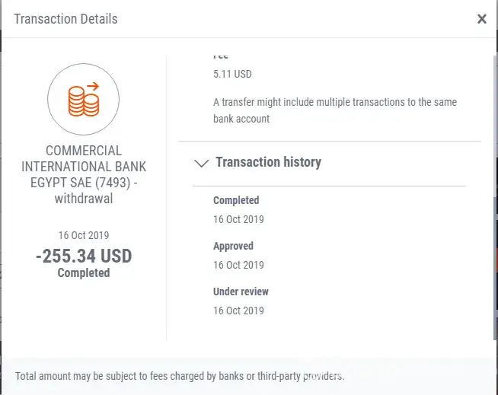
Task: Select the Approved entry in Transaction history
Action: (233, 247)
